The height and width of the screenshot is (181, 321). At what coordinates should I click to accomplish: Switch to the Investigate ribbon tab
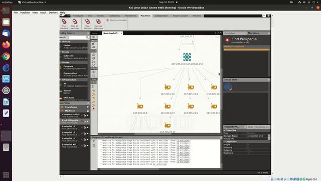point(78,16)
